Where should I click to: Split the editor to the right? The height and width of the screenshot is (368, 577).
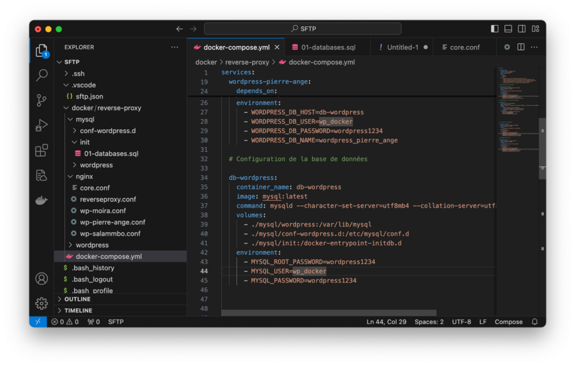coord(521,47)
